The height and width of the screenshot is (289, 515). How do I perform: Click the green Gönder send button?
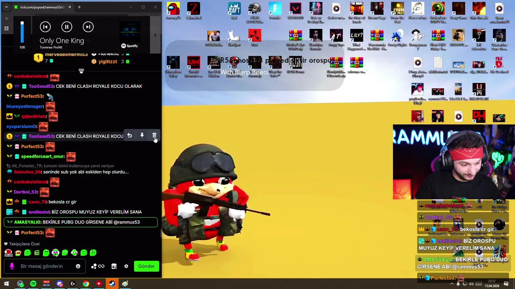pos(146,266)
